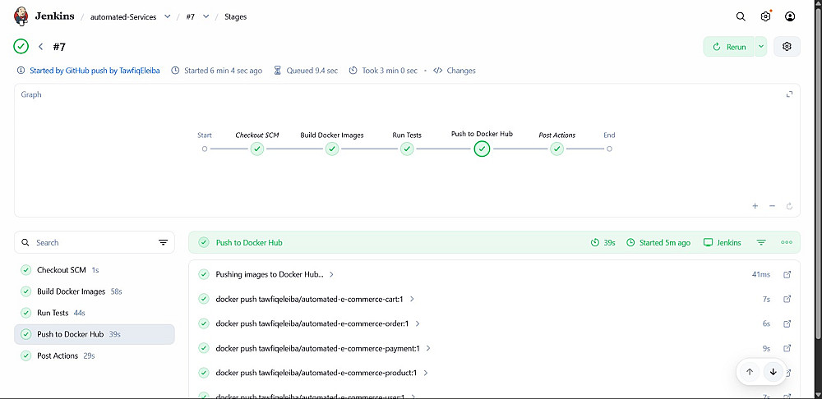Image resolution: width=822 pixels, height=399 pixels.
Task: Reset the pipeline graph zoom
Action: [789, 206]
